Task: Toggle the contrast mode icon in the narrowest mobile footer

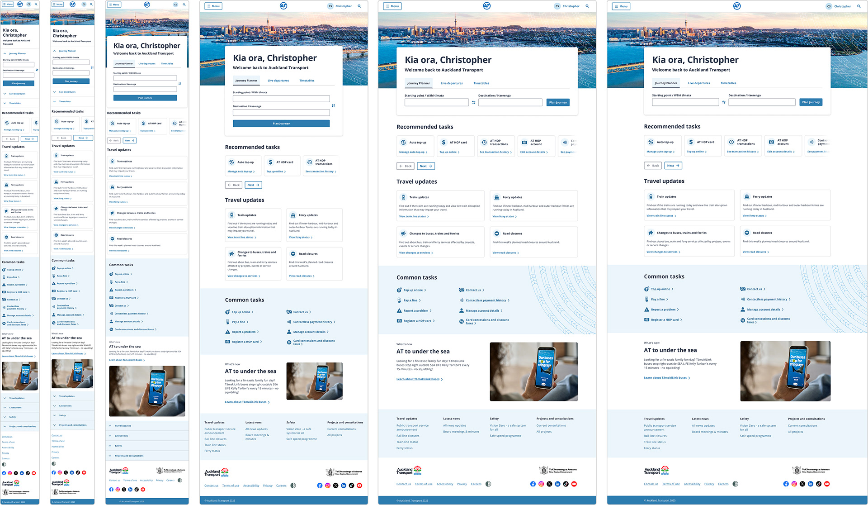Action: pos(4,464)
